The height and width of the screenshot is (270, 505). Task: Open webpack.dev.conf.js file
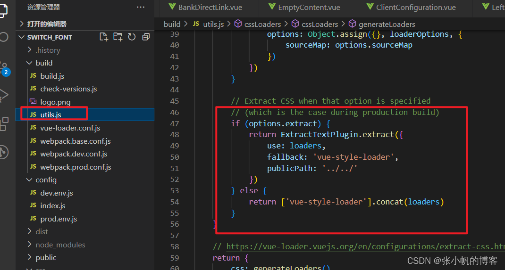(x=74, y=154)
